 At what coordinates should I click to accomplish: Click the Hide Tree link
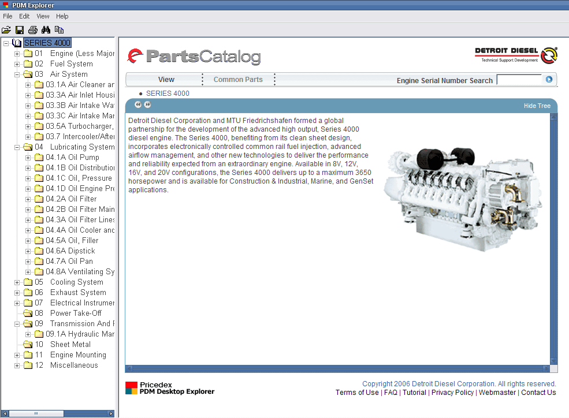click(537, 106)
